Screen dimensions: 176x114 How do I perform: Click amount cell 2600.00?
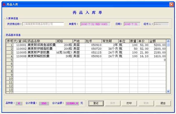pyautogui.click(x=157, y=49)
